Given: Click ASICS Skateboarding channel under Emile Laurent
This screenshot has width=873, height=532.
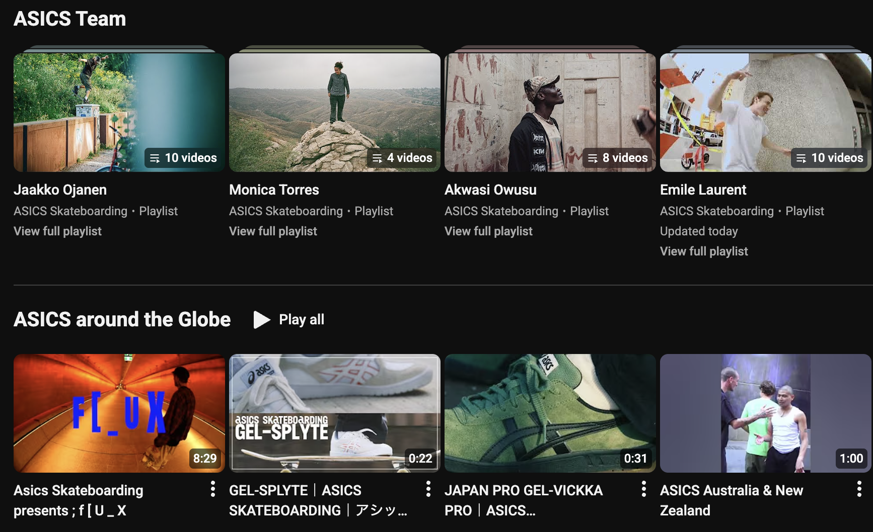Looking at the screenshot, I should tap(717, 211).
